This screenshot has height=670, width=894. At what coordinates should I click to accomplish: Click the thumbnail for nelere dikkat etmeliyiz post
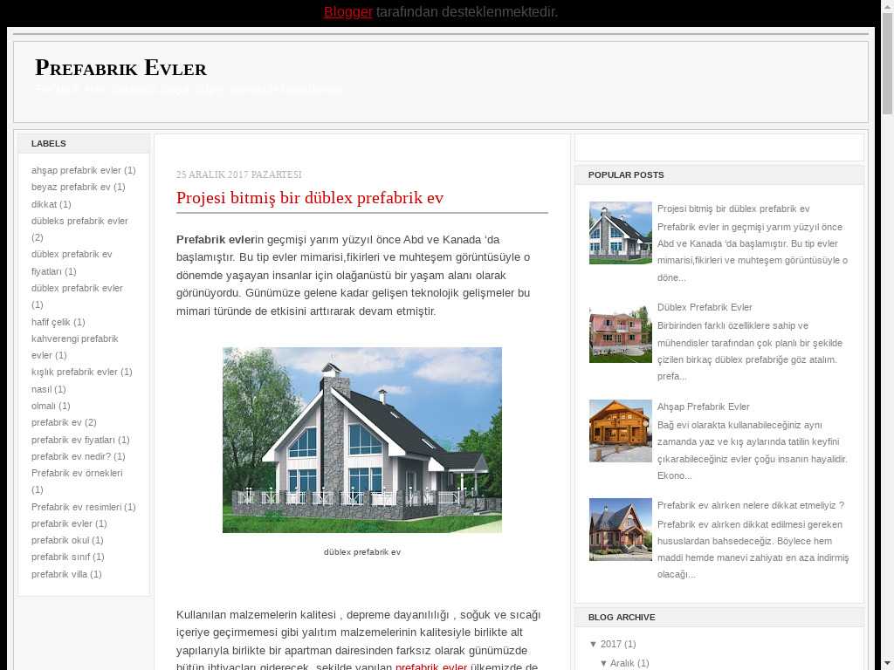(x=620, y=530)
